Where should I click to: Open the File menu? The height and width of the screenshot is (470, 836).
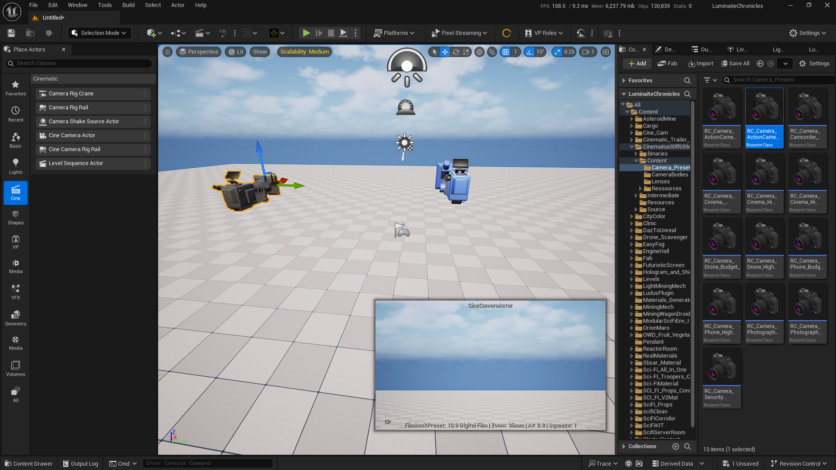[x=34, y=5]
